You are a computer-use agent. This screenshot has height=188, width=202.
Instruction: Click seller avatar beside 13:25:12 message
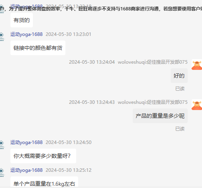pos(2,173)
